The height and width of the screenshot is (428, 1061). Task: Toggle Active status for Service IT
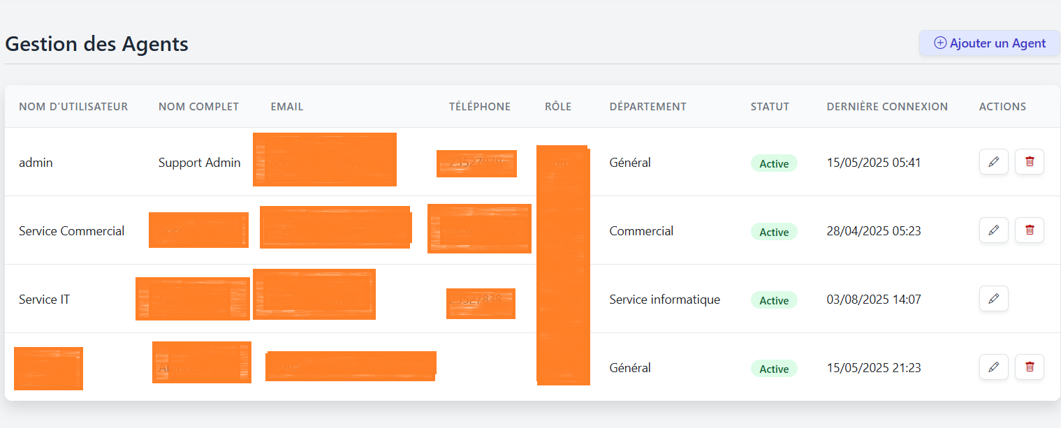pos(774,300)
